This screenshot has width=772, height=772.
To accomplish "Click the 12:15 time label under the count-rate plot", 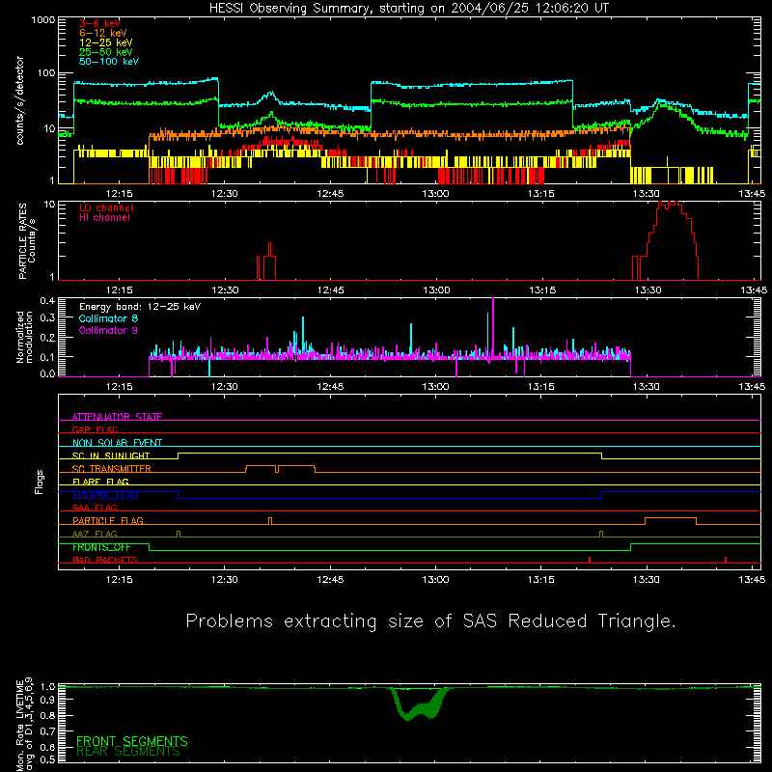I will click(x=119, y=194).
